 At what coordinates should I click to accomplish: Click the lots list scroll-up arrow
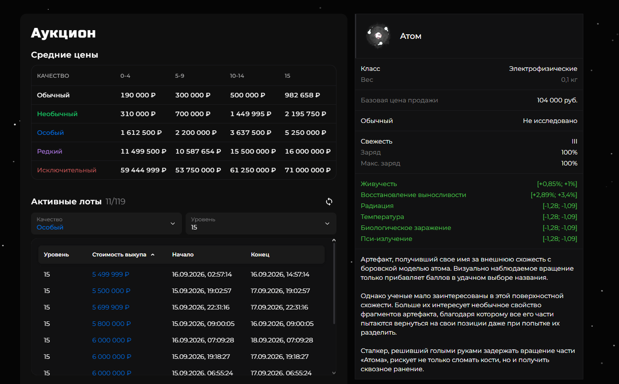[x=334, y=240]
